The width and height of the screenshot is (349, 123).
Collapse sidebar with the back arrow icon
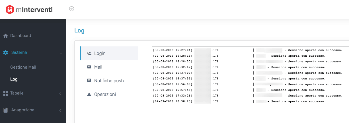click(x=72, y=9)
